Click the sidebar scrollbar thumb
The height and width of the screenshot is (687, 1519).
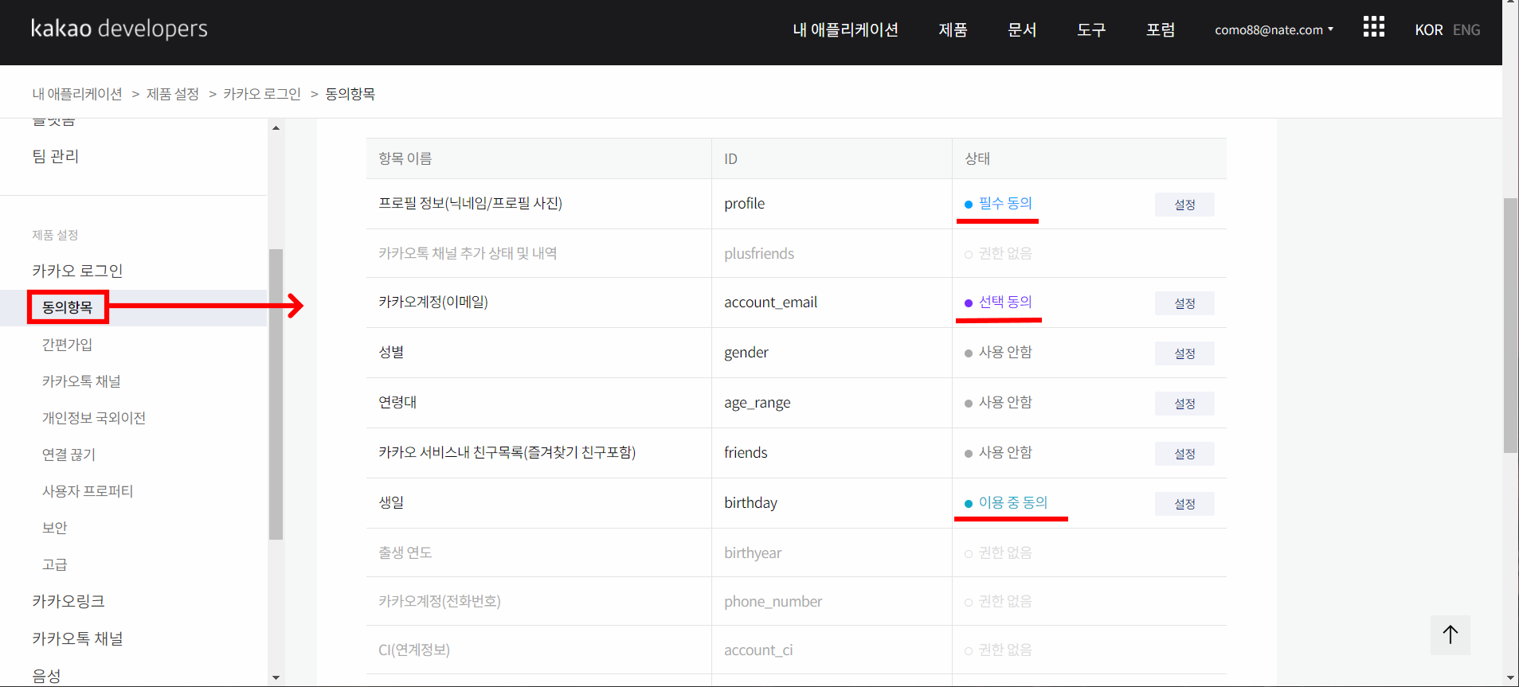click(x=276, y=394)
